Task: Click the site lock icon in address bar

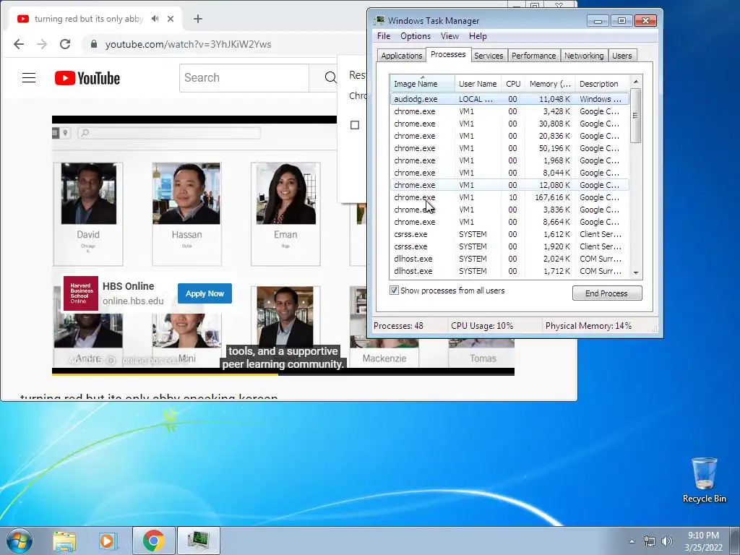Action: (94, 44)
